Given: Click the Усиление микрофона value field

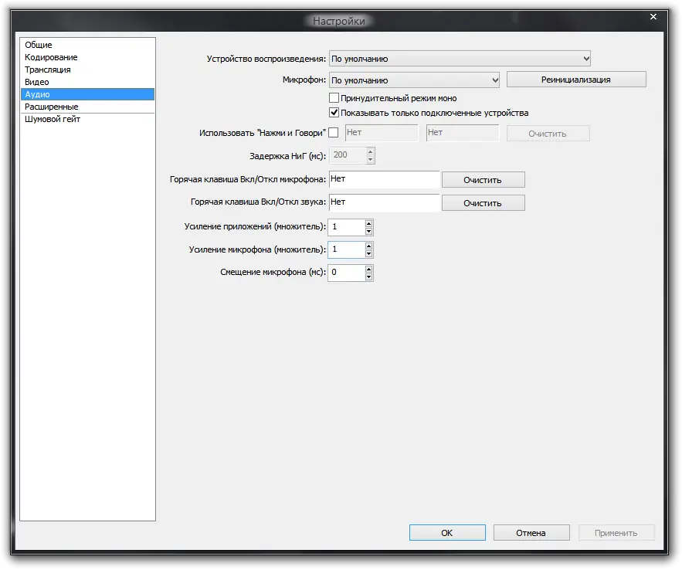Looking at the screenshot, I should pyautogui.click(x=346, y=249).
